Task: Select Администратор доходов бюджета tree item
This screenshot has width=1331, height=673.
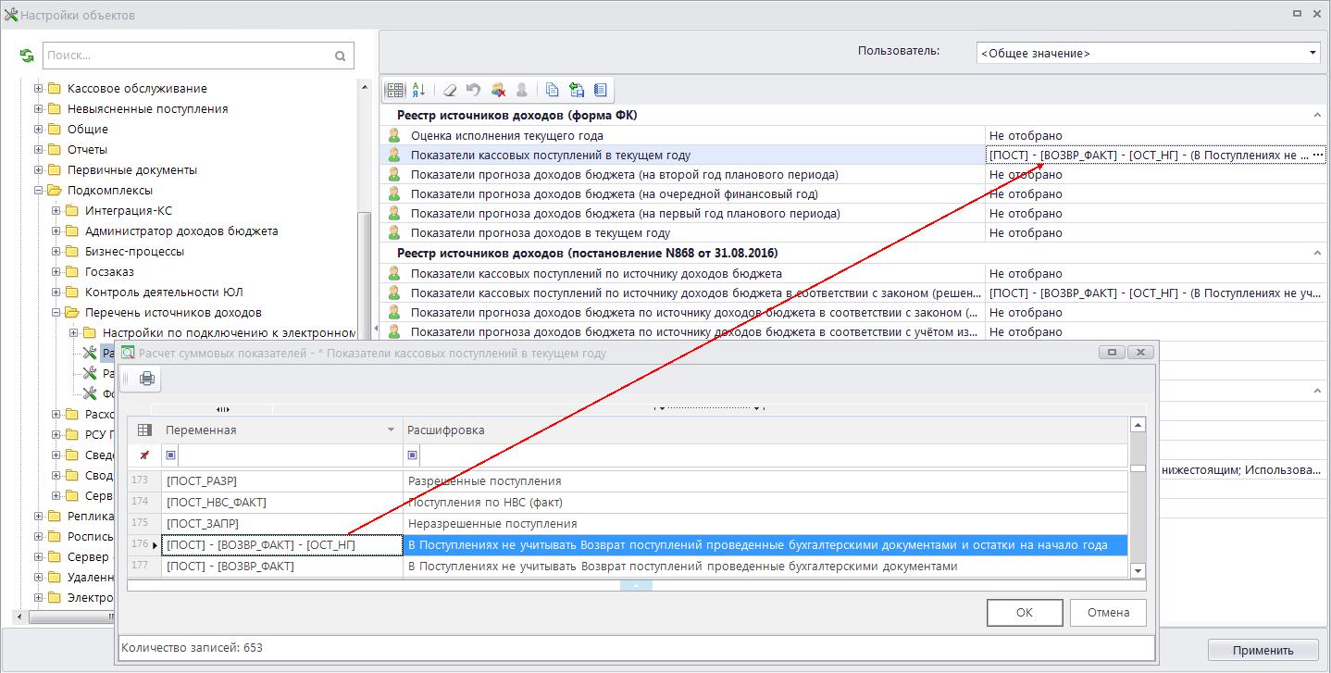Action: click(181, 231)
